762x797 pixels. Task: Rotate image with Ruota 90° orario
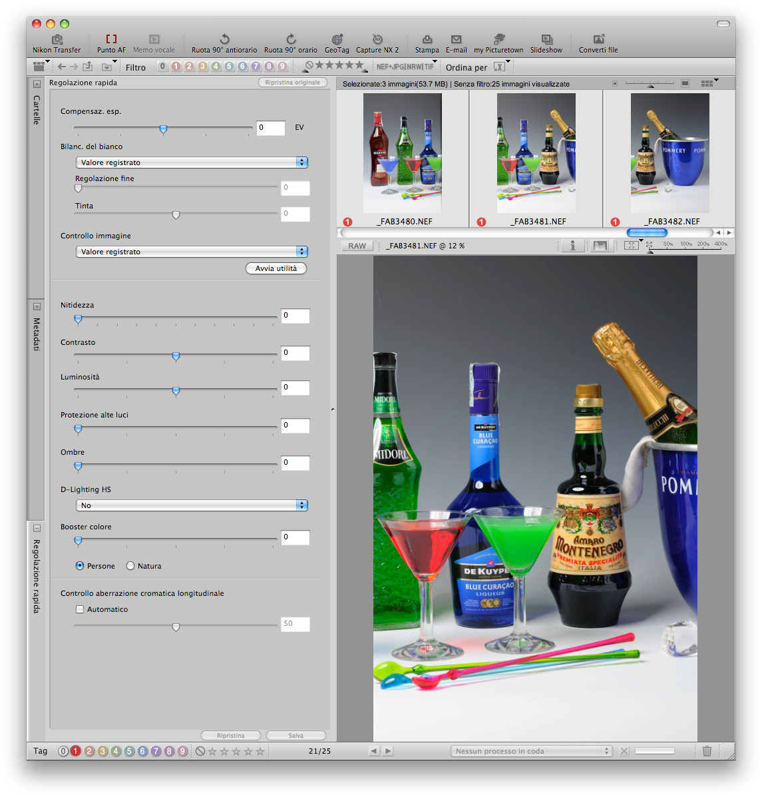(x=291, y=44)
